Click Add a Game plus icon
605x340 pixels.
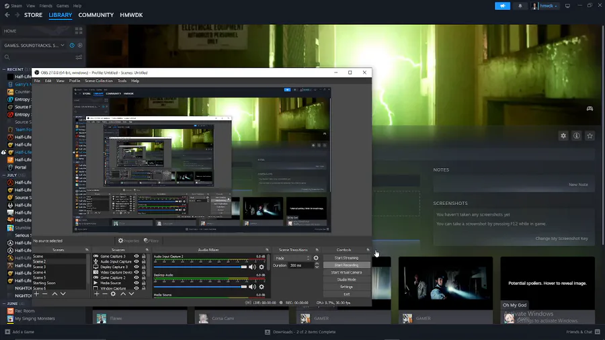click(7, 331)
